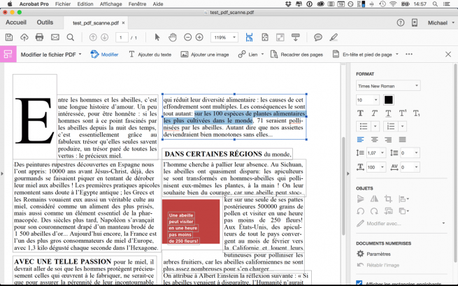Click the read mode download-style icon
Image resolution: width=458 pixels, height=286 pixels.
[296, 37]
